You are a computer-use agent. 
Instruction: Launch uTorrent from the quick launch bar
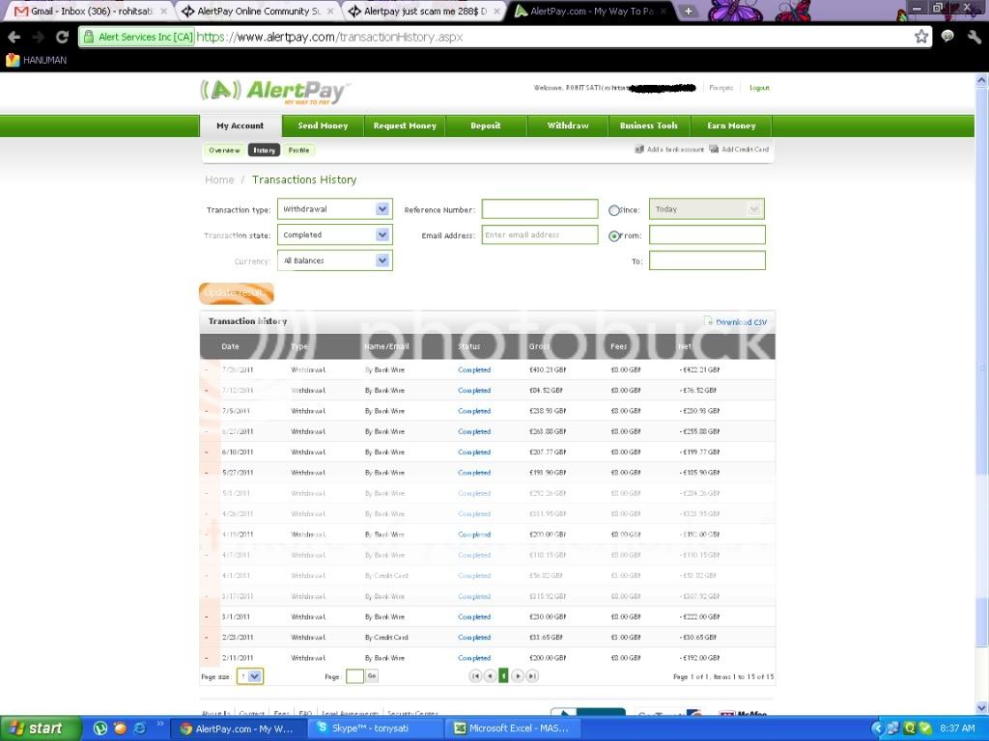point(100,728)
